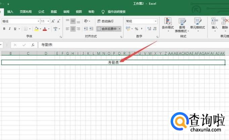
Task: Confirm entry with the checkmark icon
Action: click(24, 45)
